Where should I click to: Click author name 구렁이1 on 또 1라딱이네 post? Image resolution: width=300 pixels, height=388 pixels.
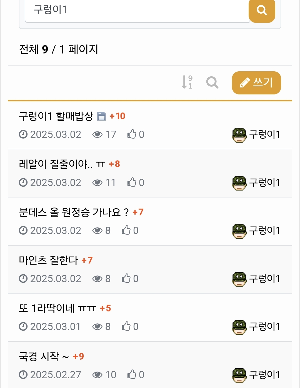pos(264,327)
